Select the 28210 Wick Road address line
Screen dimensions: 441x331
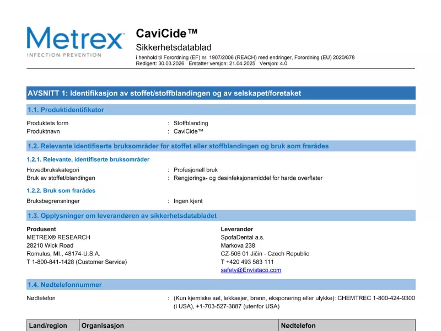tap(50, 245)
